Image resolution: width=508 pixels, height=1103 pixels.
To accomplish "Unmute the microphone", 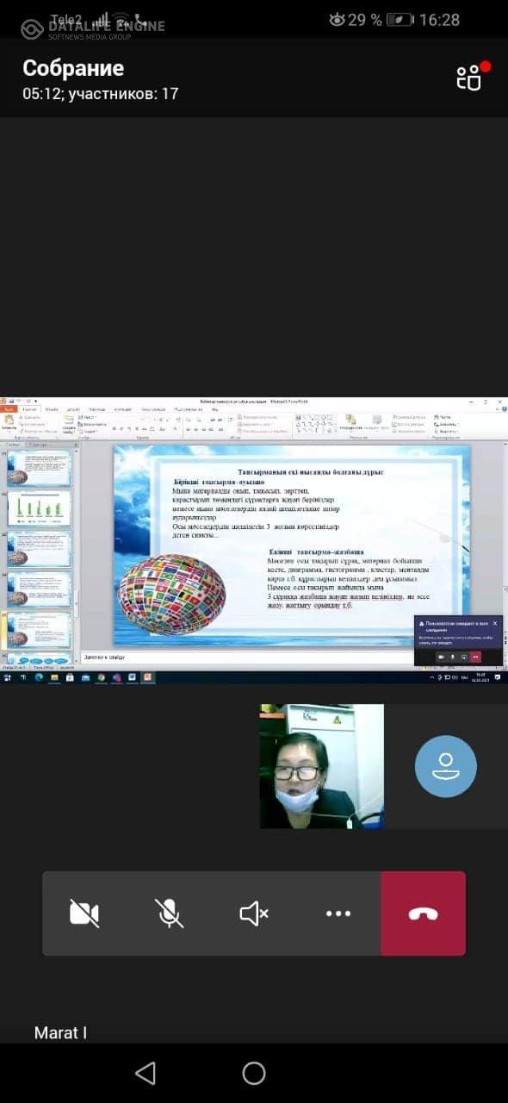I will pos(169,913).
